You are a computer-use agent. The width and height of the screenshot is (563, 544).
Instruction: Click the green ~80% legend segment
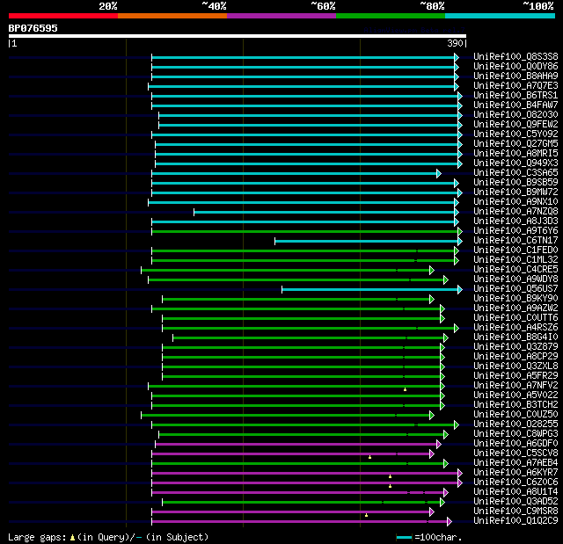point(391,16)
